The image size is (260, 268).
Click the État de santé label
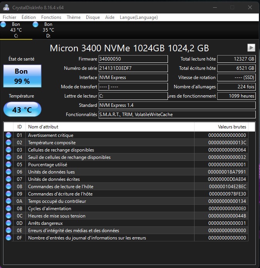[x=22, y=59]
